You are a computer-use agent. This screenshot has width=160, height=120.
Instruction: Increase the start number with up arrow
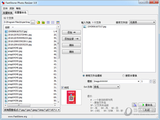pyautogui.click(x=151, y=80)
